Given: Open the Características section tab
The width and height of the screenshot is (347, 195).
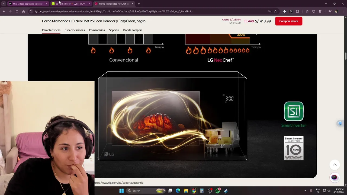Looking at the screenshot, I should [x=51, y=30].
